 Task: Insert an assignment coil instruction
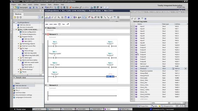point(55,24)
